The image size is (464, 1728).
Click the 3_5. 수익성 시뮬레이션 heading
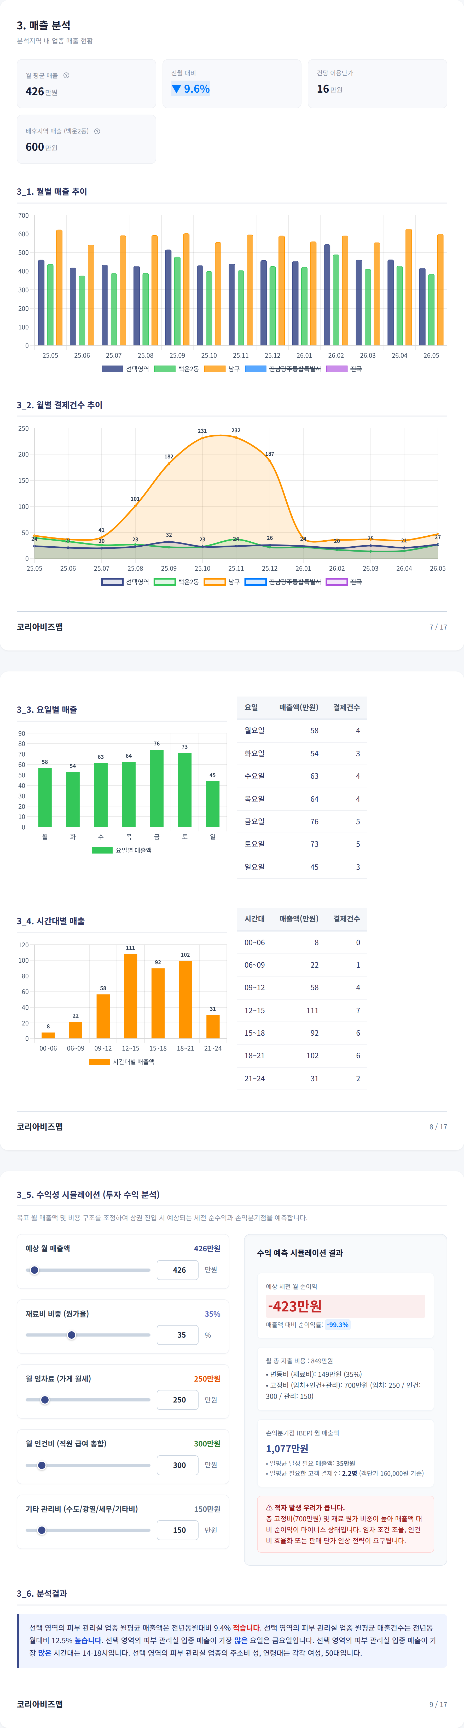[88, 1195]
